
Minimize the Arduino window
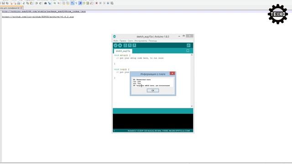click(x=179, y=36)
